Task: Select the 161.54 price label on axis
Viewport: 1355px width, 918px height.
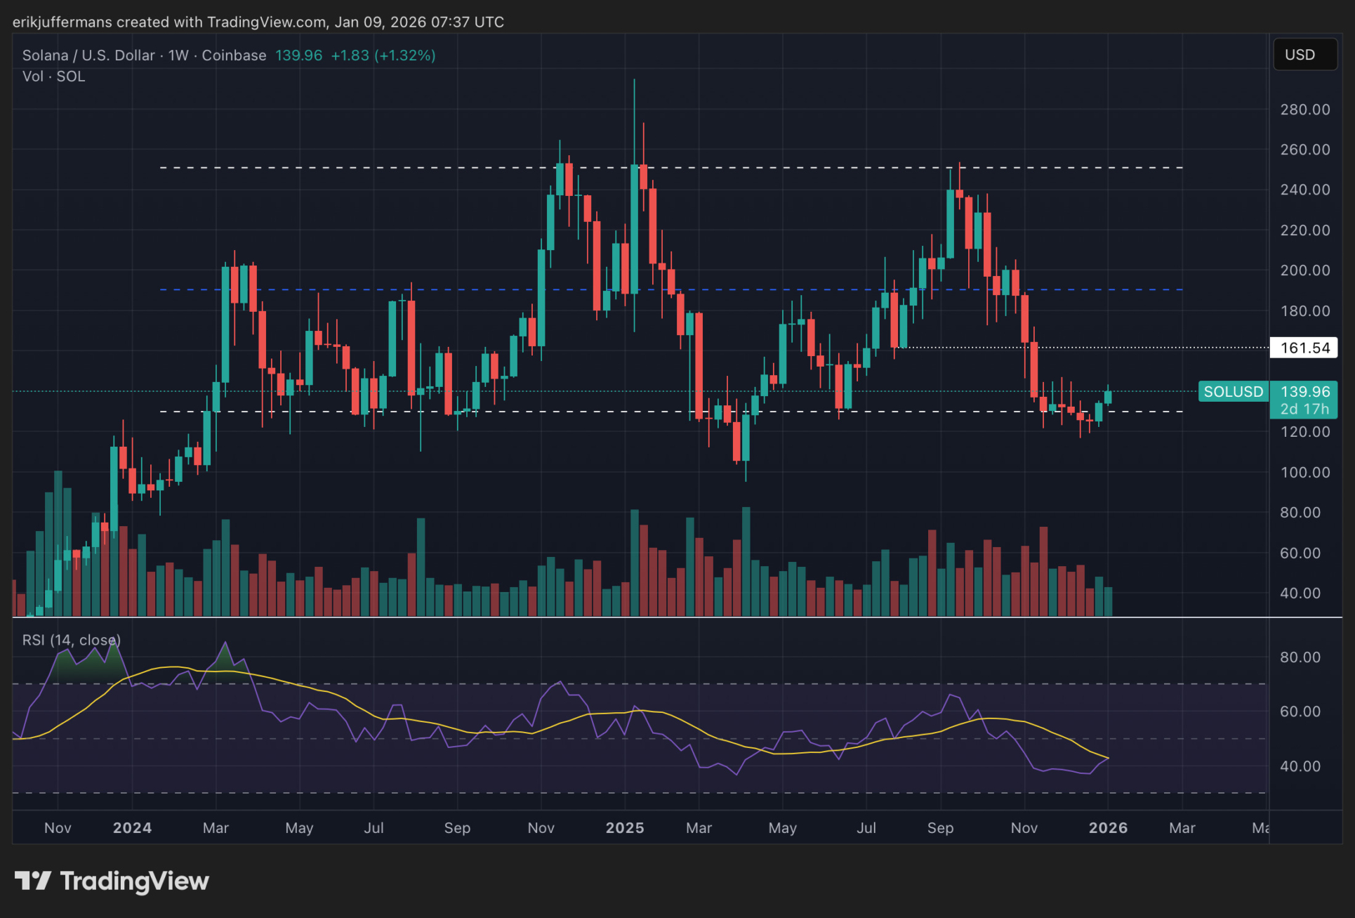Action: (x=1304, y=348)
